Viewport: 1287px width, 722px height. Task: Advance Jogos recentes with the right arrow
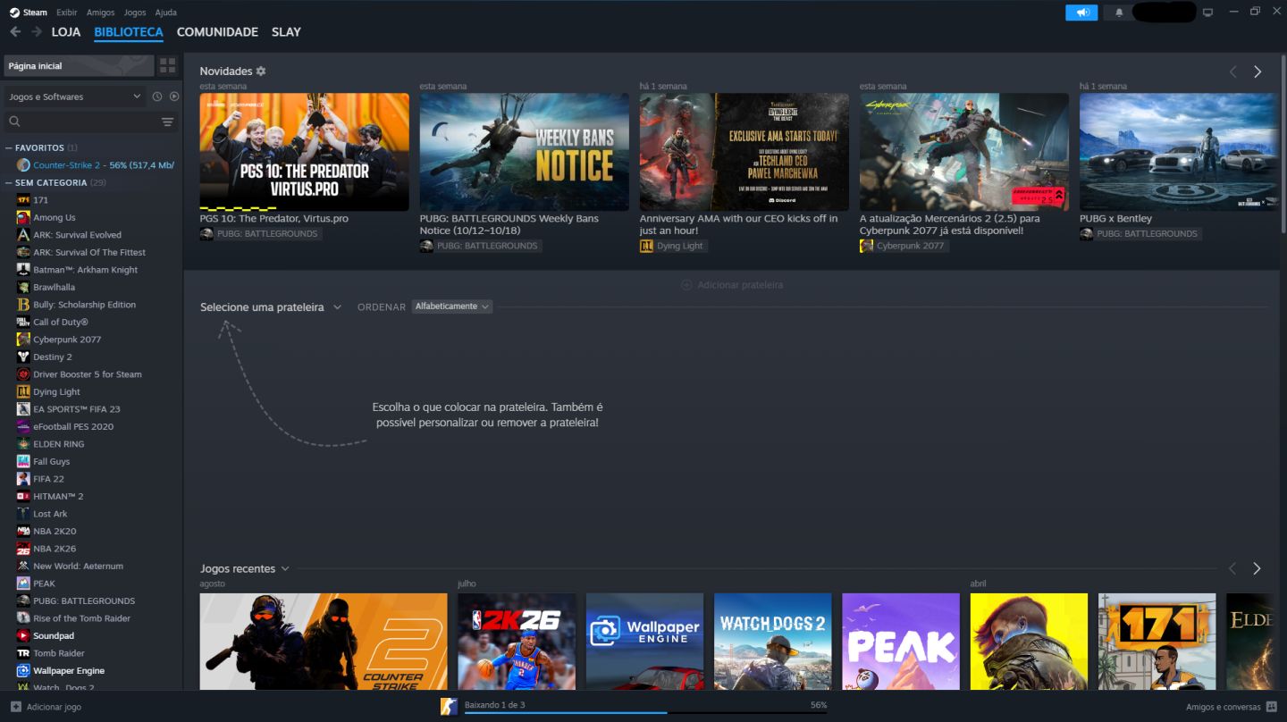click(1258, 568)
